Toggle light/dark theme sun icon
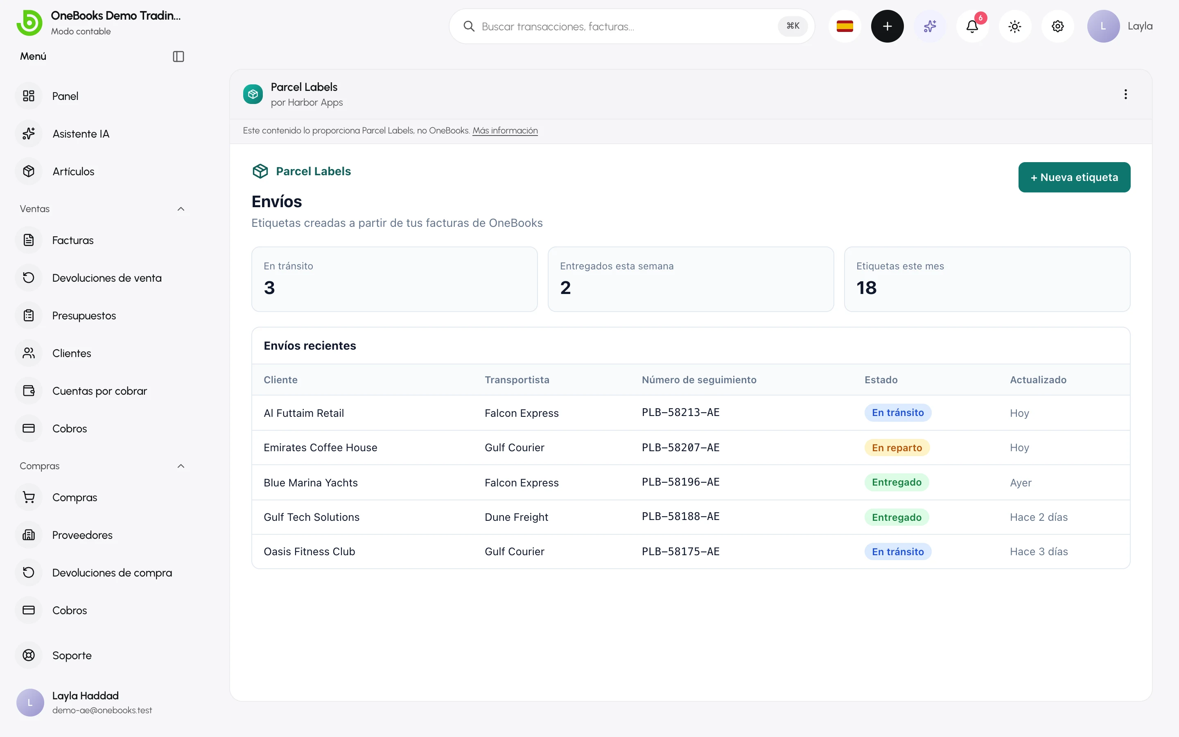The width and height of the screenshot is (1179, 737). [1015, 26]
